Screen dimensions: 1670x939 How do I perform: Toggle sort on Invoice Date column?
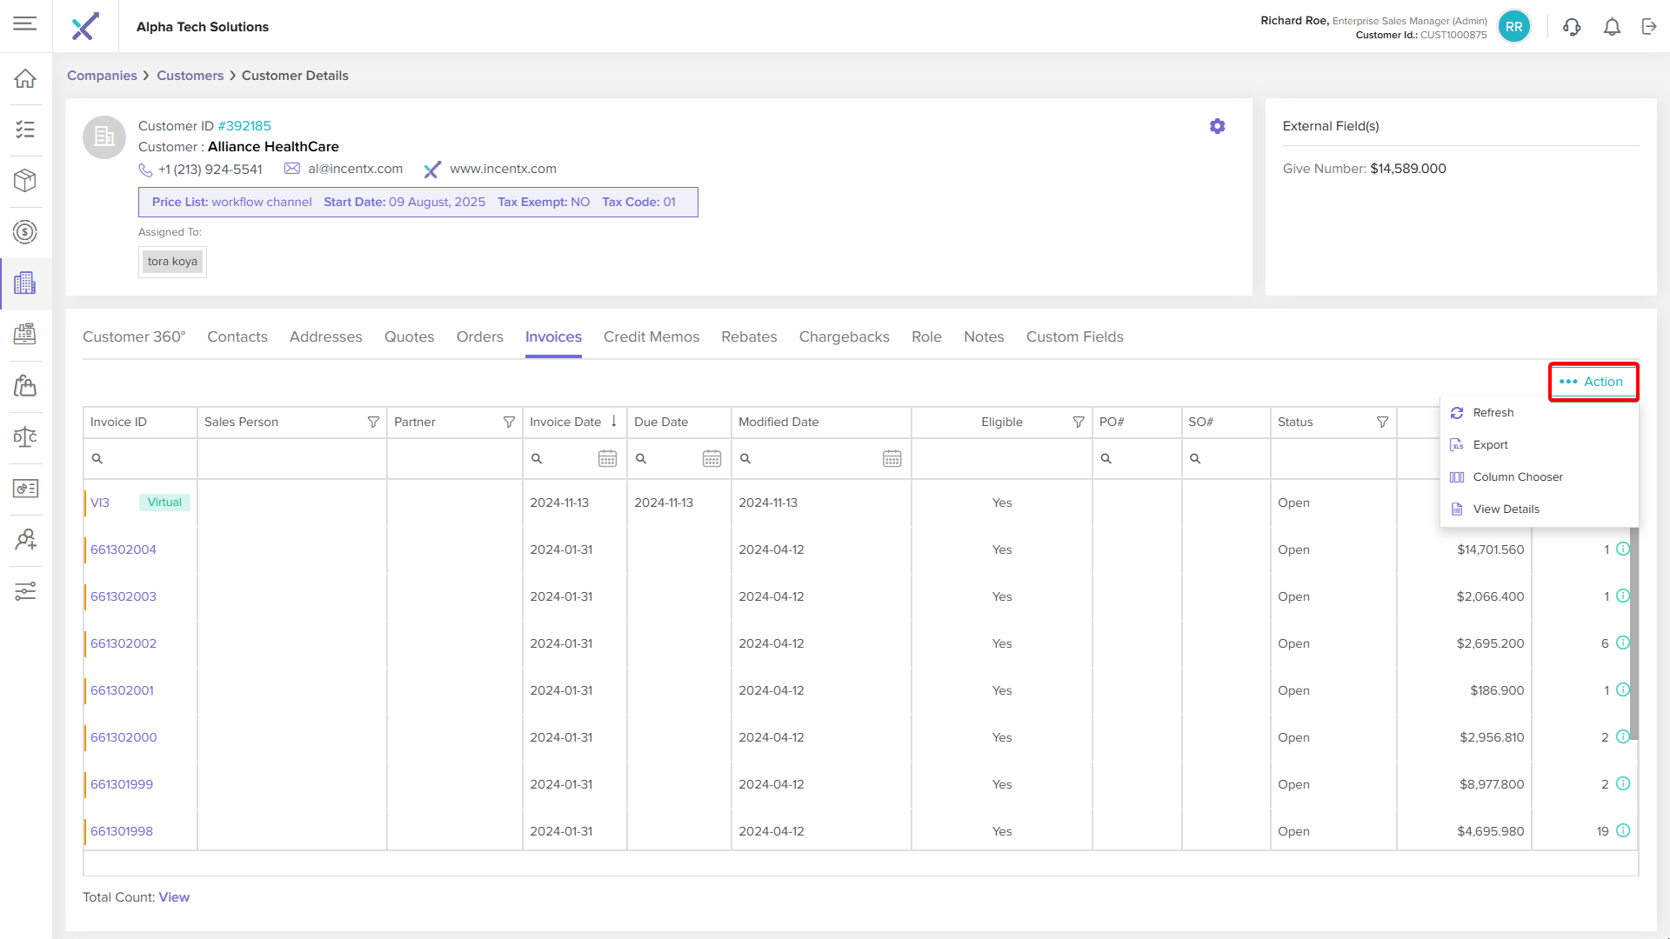coord(565,422)
